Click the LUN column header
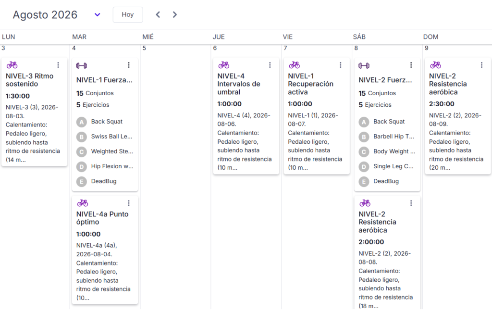This screenshot has width=492, height=312. 9,37
